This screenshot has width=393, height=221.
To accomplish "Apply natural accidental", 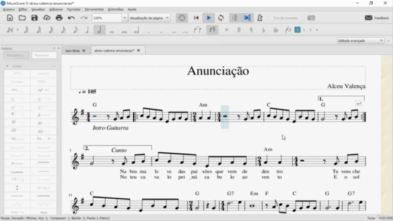I will 251,30.
